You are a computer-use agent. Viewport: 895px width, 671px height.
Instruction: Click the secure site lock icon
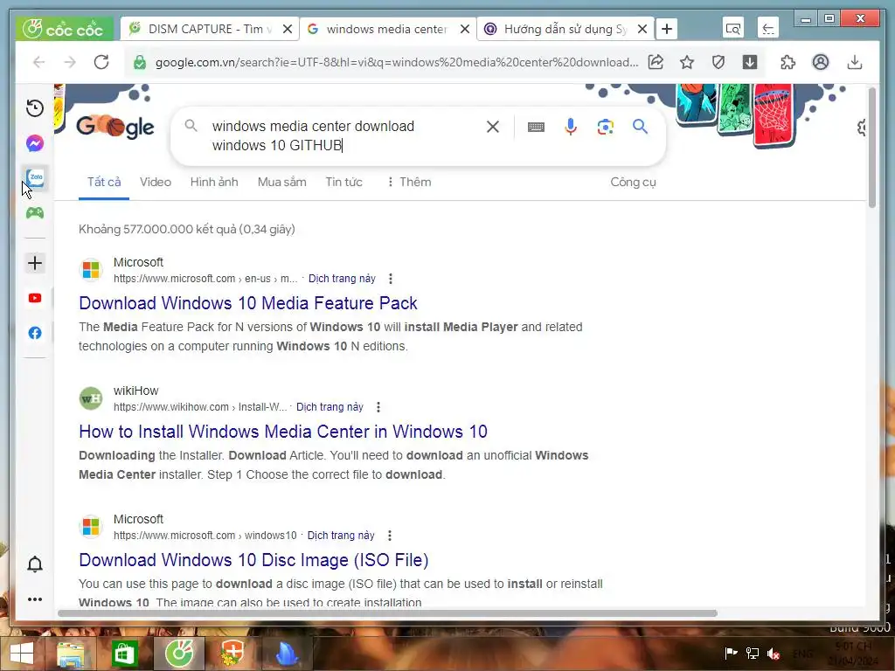coord(140,62)
